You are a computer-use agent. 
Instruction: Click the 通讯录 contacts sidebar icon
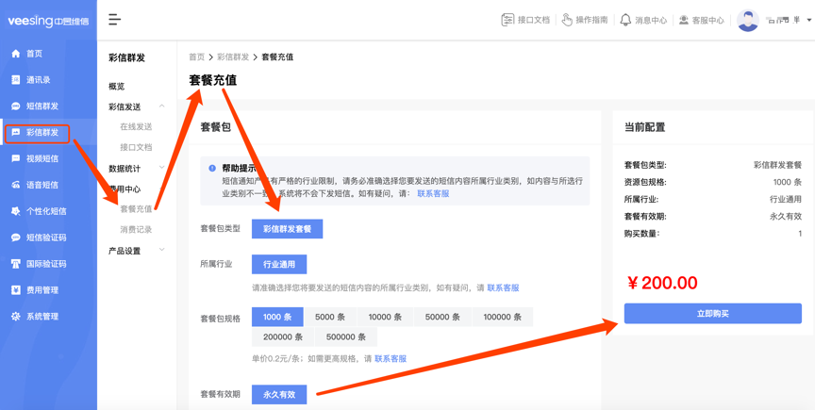coord(16,80)
